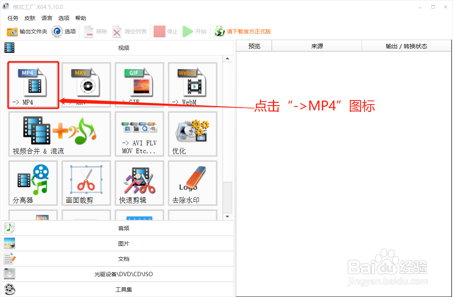453x297 pixels.
Task: Expand the 文档 document category
Action: pos(123,258)
